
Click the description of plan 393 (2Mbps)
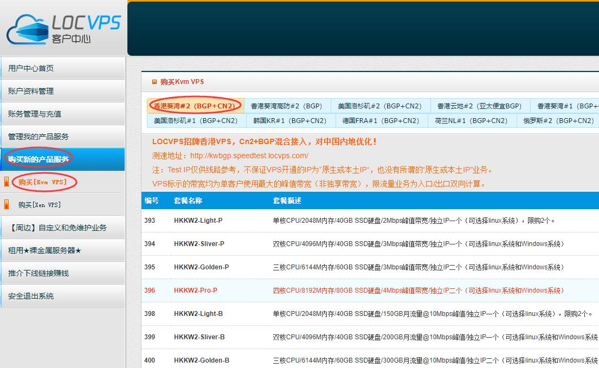point(414,221)
